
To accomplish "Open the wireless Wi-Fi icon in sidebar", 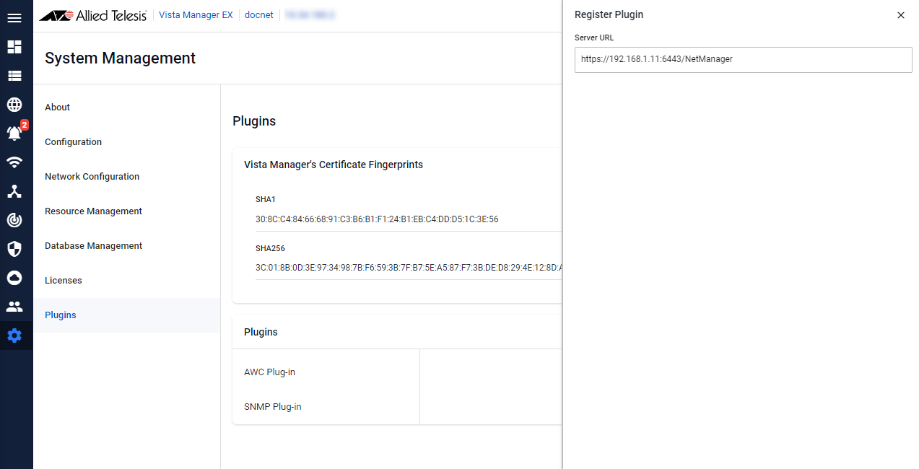I will pyautogui.click(x=14, y=162).
